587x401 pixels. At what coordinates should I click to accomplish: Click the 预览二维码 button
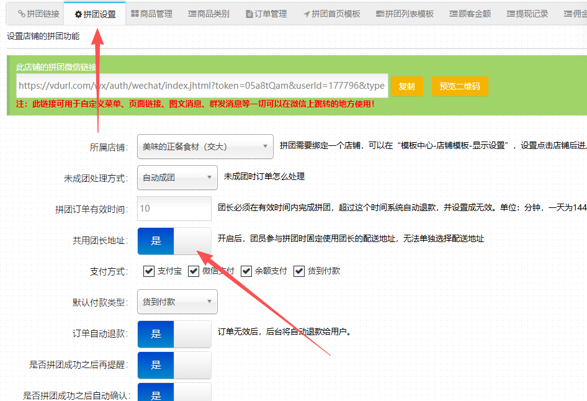(460, 86)
